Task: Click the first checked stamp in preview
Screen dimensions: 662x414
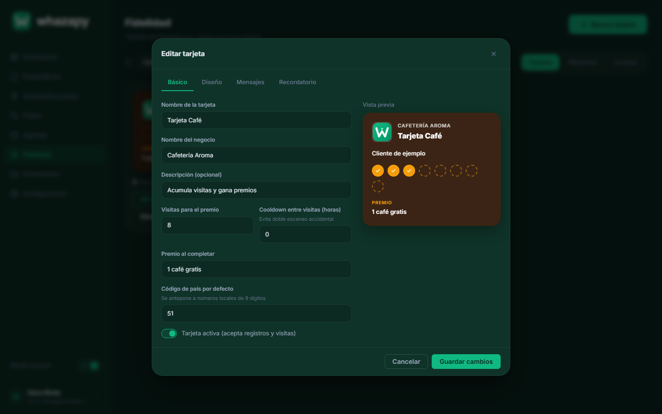Action: click(378, 171)
